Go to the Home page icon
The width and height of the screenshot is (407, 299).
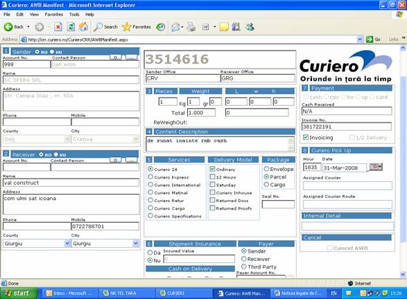(x=83, y=27)
